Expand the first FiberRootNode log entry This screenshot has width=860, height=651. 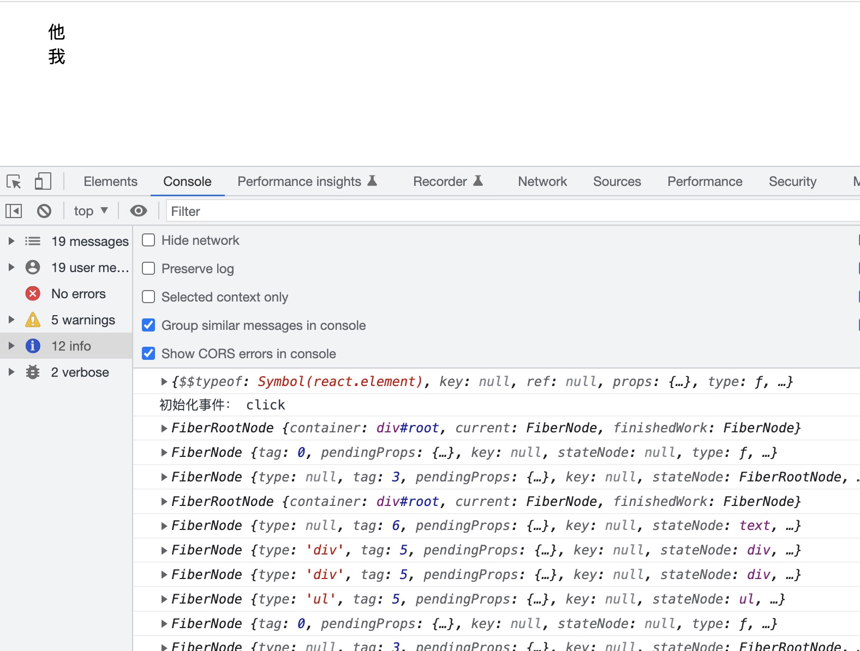pyautogui.click(x=164, y=429)
